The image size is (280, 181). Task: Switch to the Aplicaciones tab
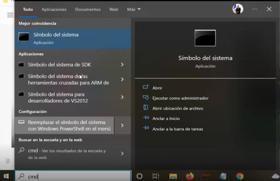(x=54, y=9)
